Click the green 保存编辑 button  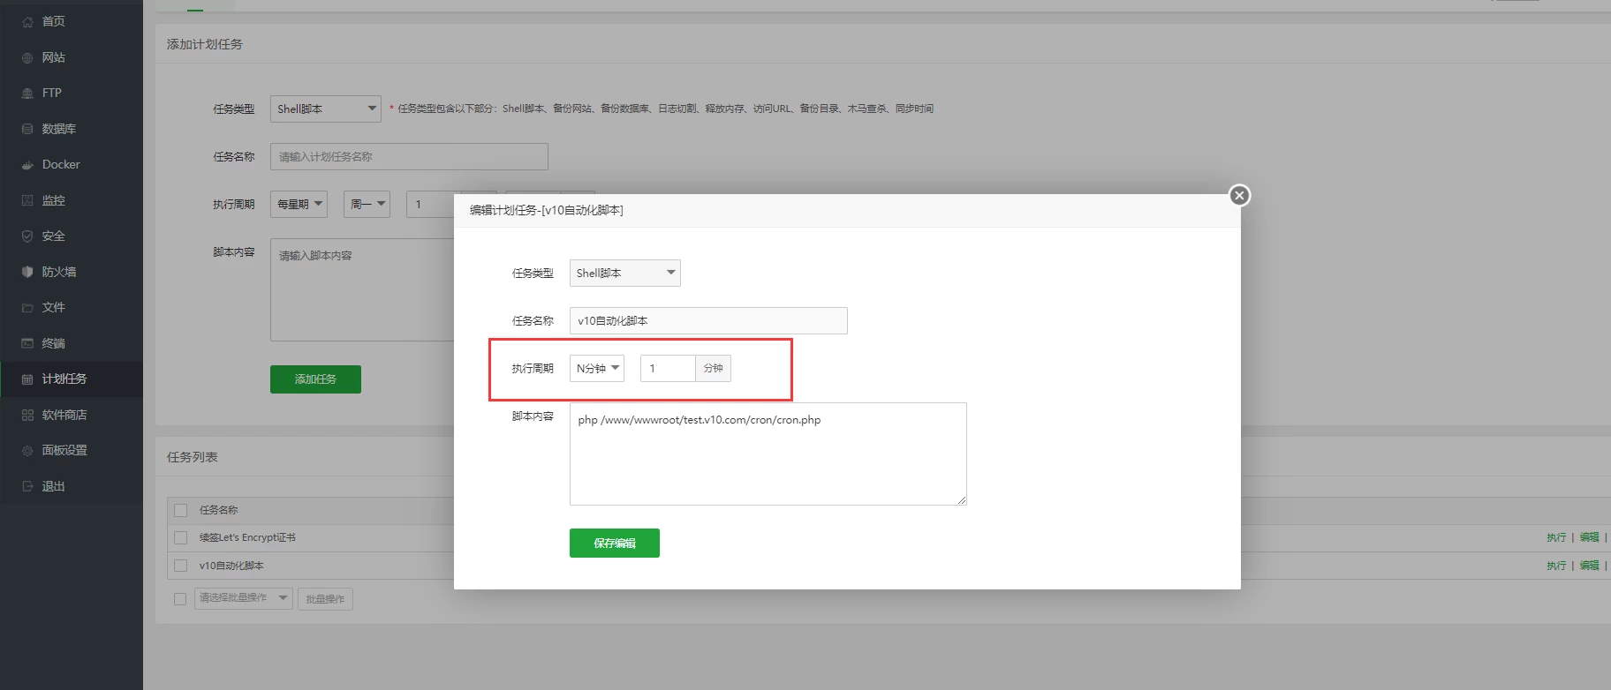pyautogui.click(x=614, y=544)
